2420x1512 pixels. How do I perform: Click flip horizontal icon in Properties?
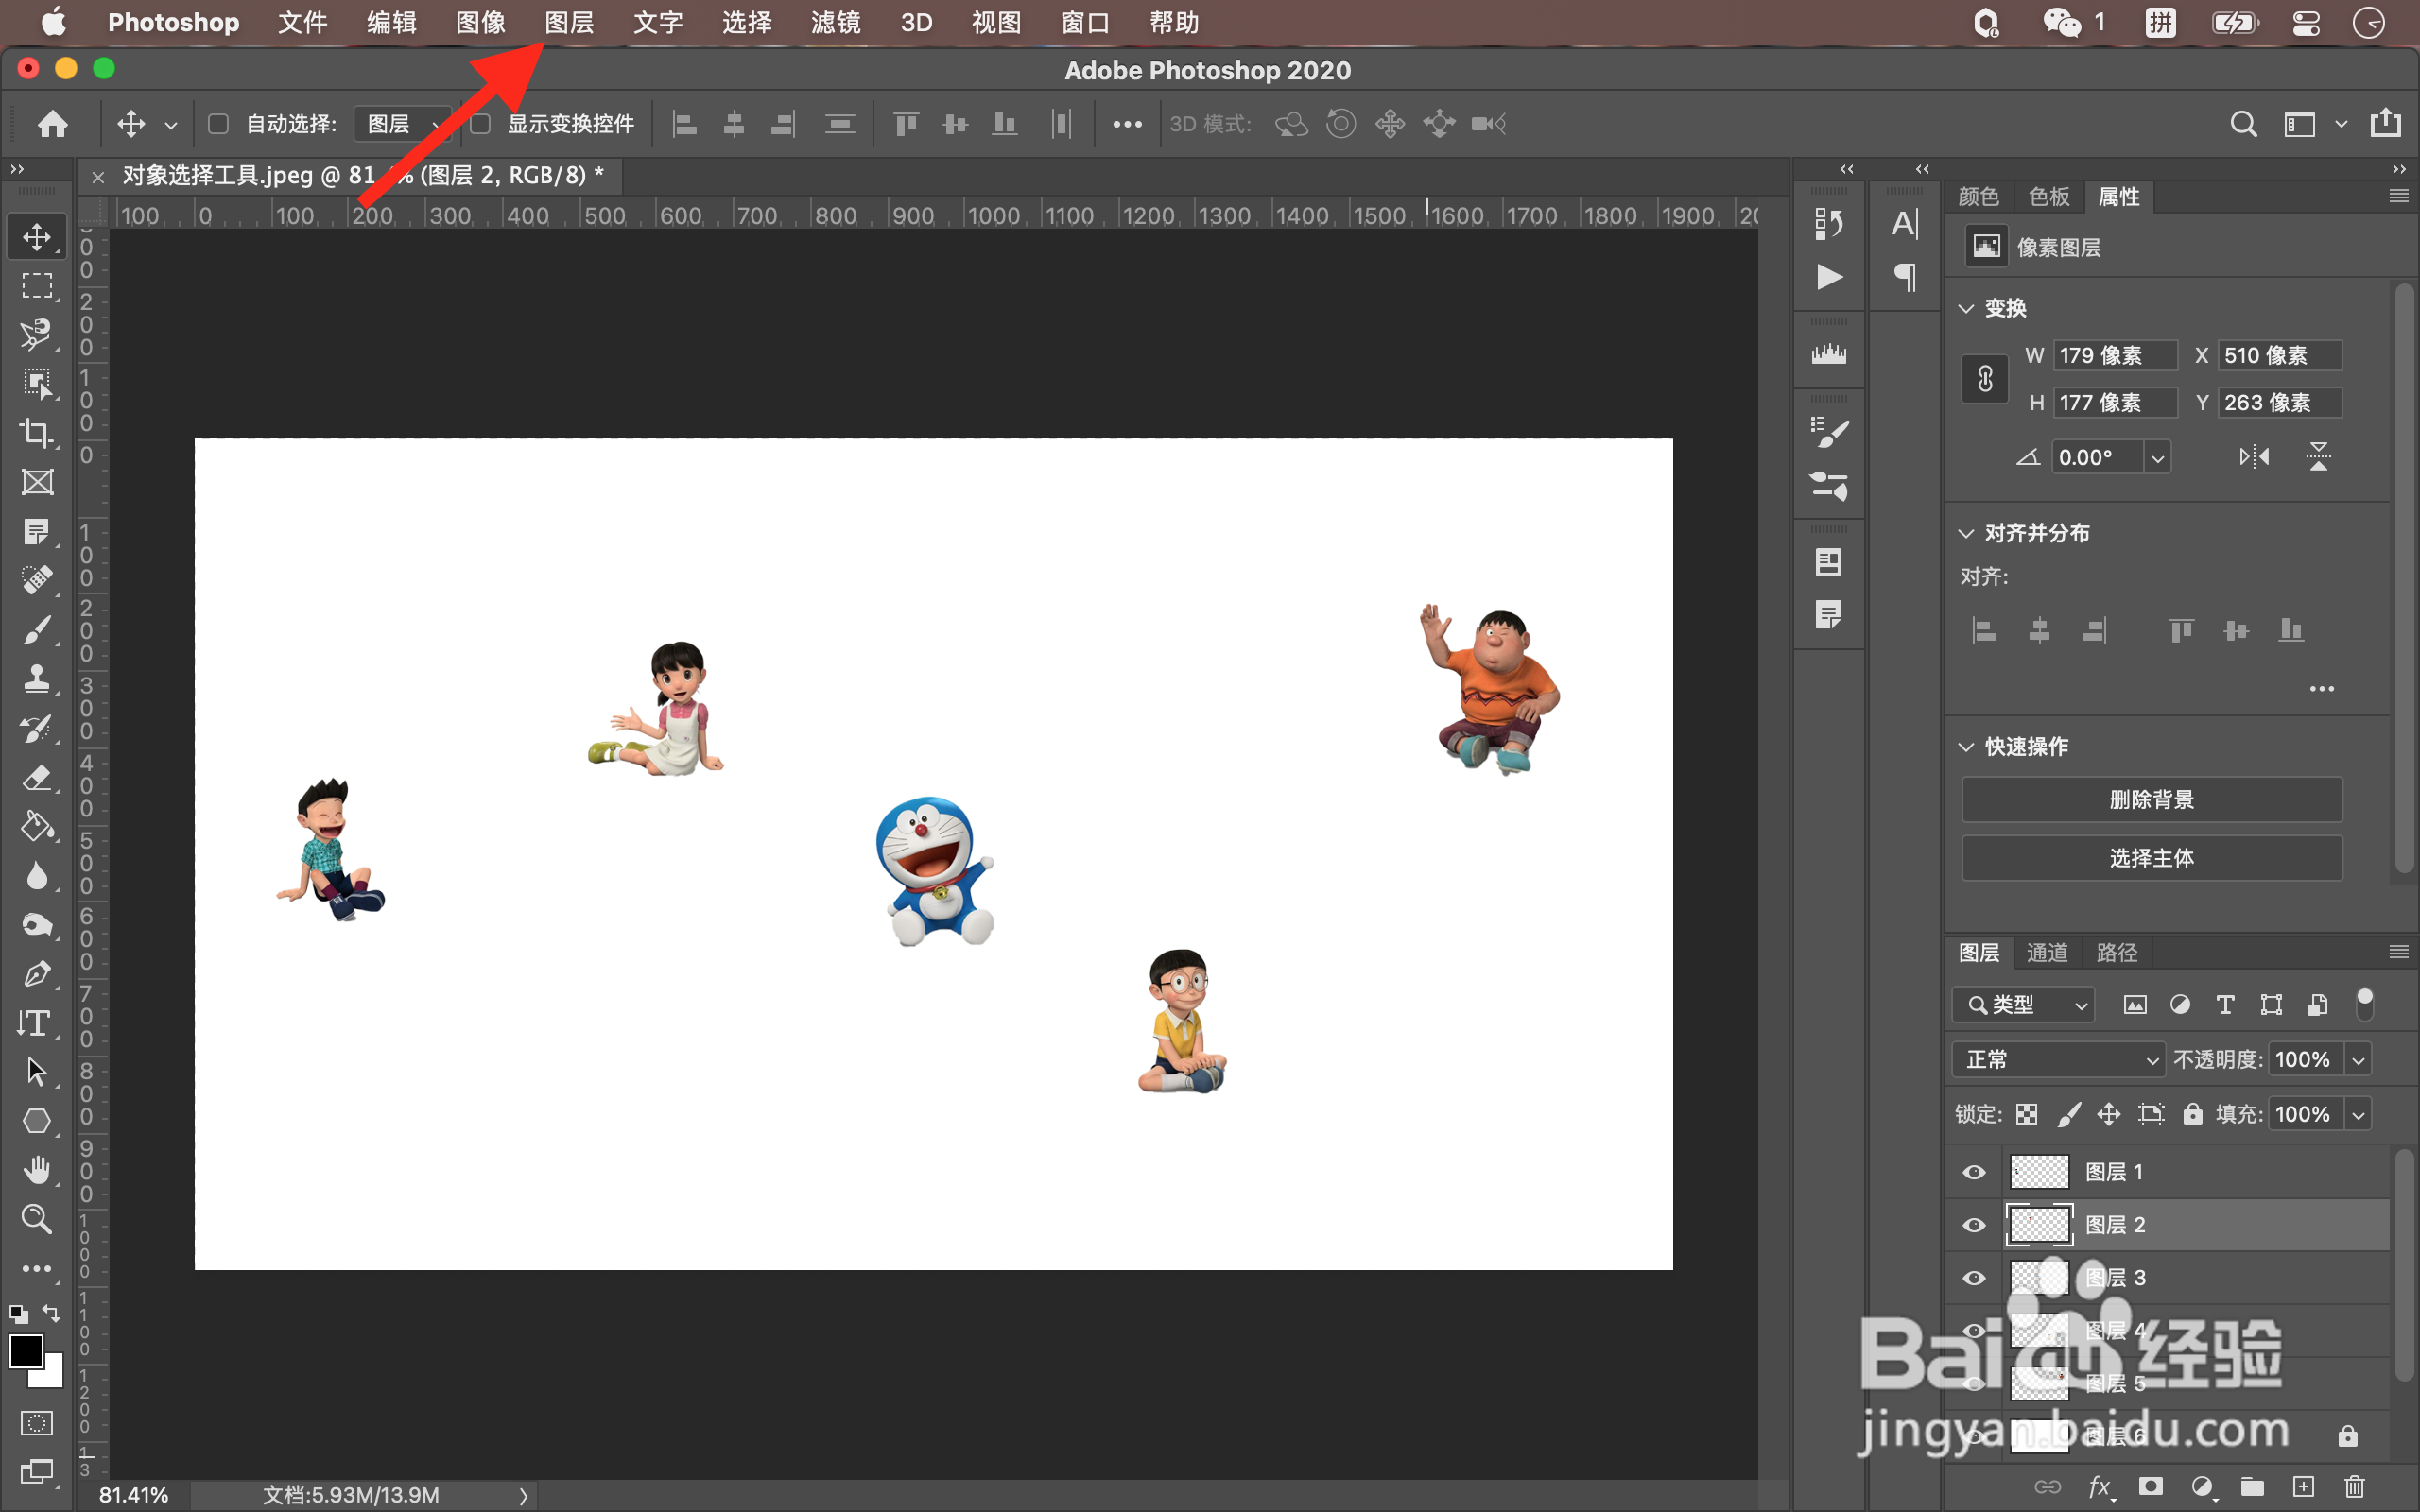(2254, 457)
